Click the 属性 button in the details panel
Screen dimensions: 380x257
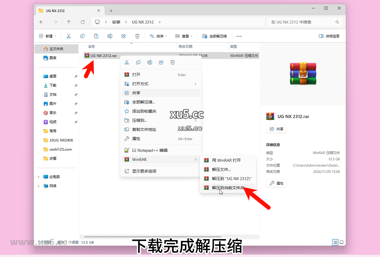(x=276, y=183)
